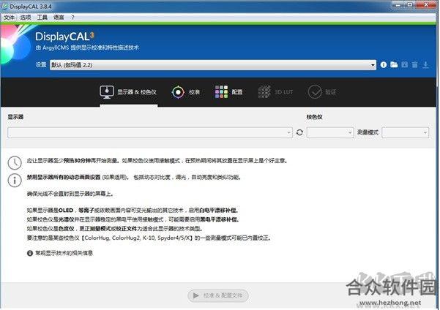Click the DisplayCAL title bar app icon
This screenshot has height=310, width=440.
click(x=5, y=6)
